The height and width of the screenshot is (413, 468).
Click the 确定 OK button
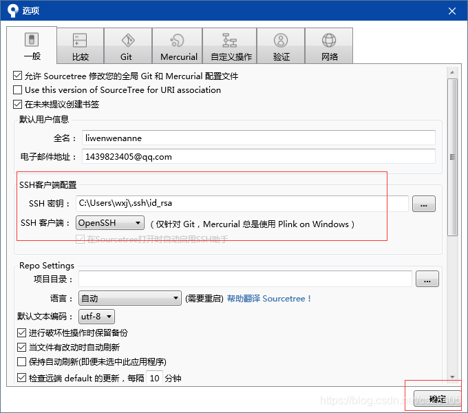pos(437,399)
